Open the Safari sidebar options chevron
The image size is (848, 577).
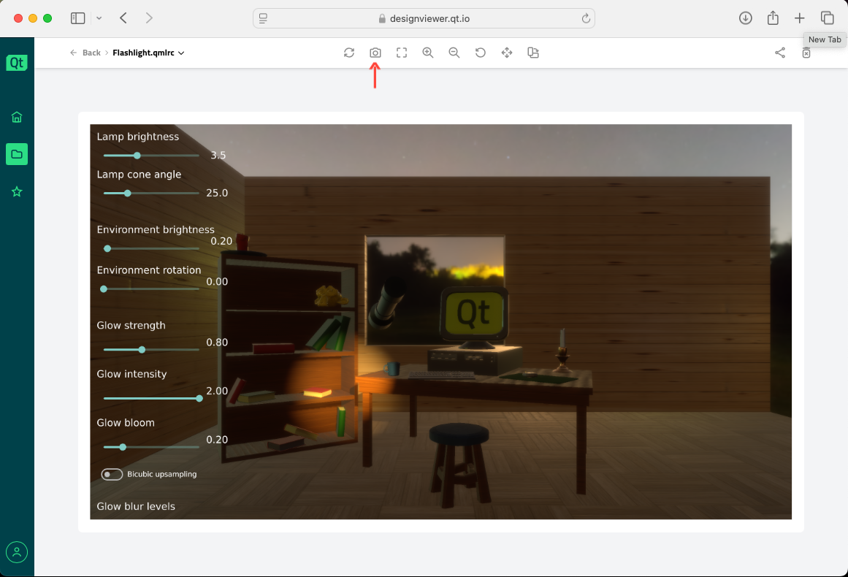point(99,18)
